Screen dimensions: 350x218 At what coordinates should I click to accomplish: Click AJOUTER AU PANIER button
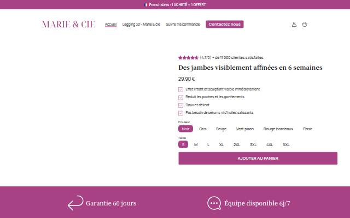click(258, 159)
